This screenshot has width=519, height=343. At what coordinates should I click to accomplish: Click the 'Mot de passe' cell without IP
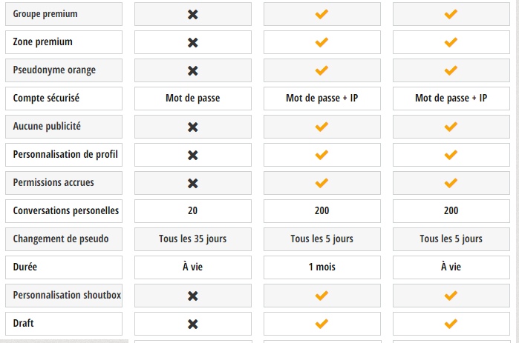[193, 99]
